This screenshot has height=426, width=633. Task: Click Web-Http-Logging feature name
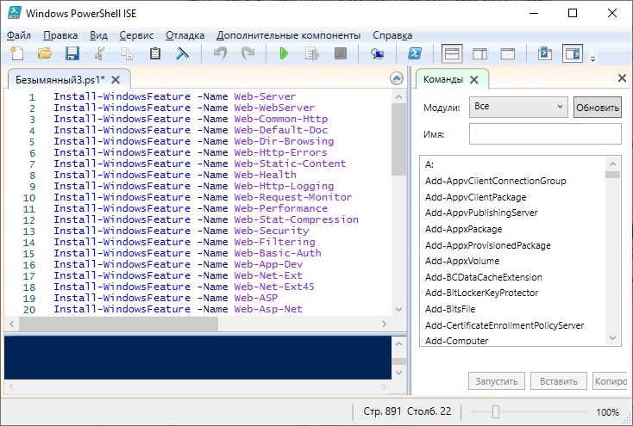click(x=284, y=186)
